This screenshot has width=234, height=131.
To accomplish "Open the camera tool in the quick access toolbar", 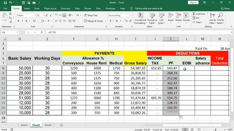I will click(34, 3).
